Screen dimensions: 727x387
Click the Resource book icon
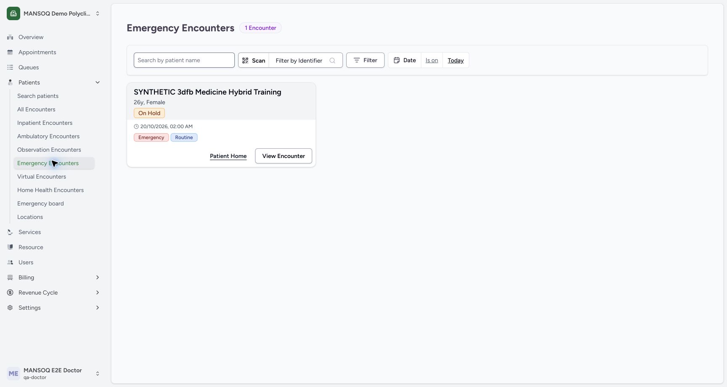10,247
